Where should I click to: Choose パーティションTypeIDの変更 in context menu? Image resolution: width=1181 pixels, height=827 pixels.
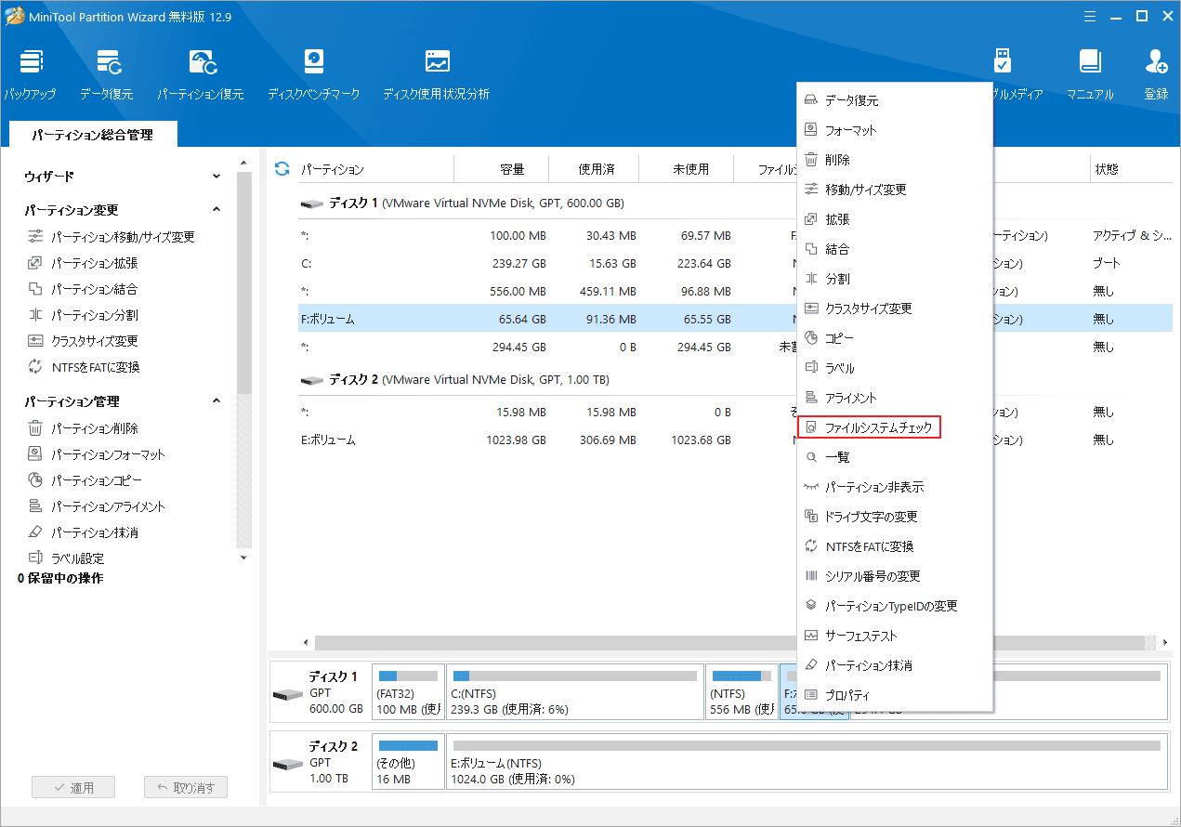click(895, 606)
